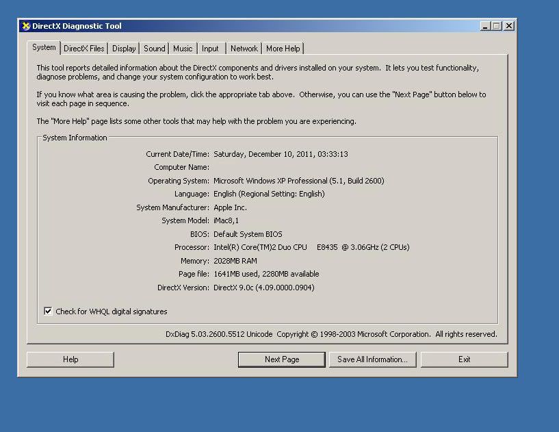Click the DxDiag 5.03.2600.5512 Unicode copyright line
The image size is (559, 432).
pyautogui.click(x=331, y=334)
